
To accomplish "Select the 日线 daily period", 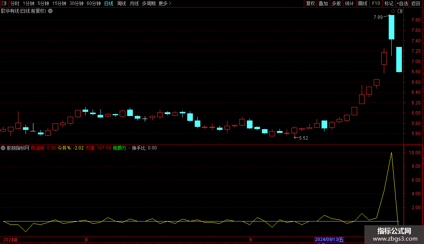I will (x=109, y=3).
